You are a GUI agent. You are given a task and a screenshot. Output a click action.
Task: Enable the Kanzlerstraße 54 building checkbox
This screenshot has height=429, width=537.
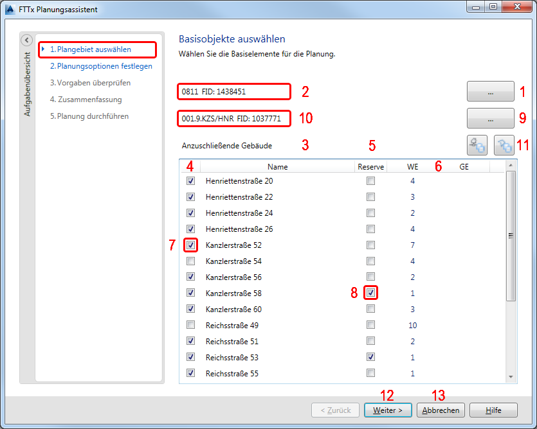[x=190, y=261]
